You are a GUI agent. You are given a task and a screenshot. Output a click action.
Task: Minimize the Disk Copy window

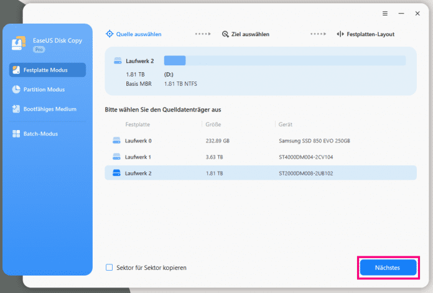pos(401,12)
